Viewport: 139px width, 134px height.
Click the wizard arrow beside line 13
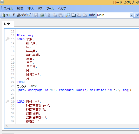click(8, 39)
